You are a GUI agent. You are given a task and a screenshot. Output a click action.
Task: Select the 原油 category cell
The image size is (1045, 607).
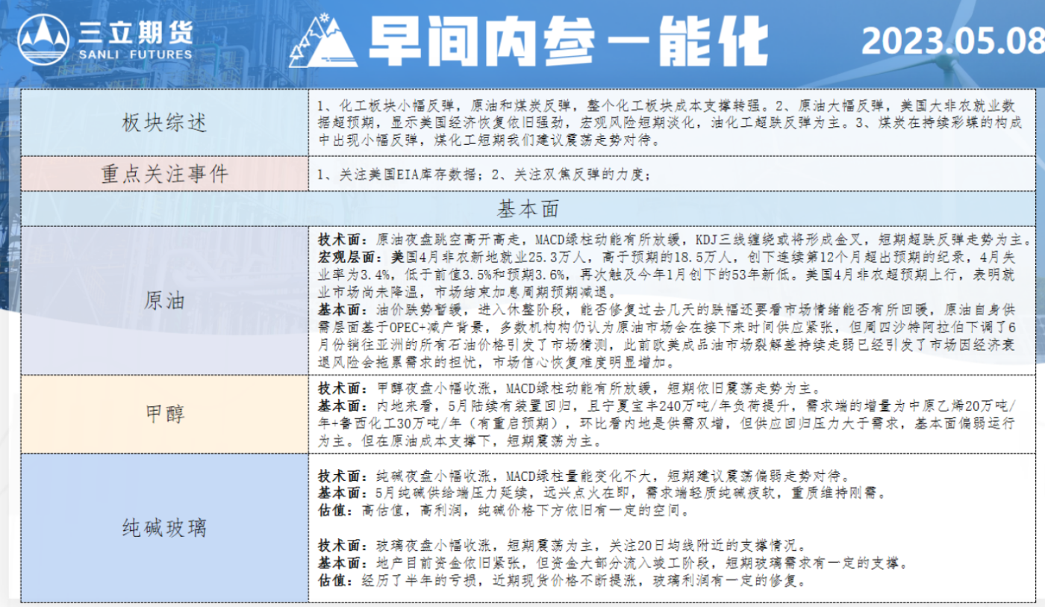[x=164, y=300]
